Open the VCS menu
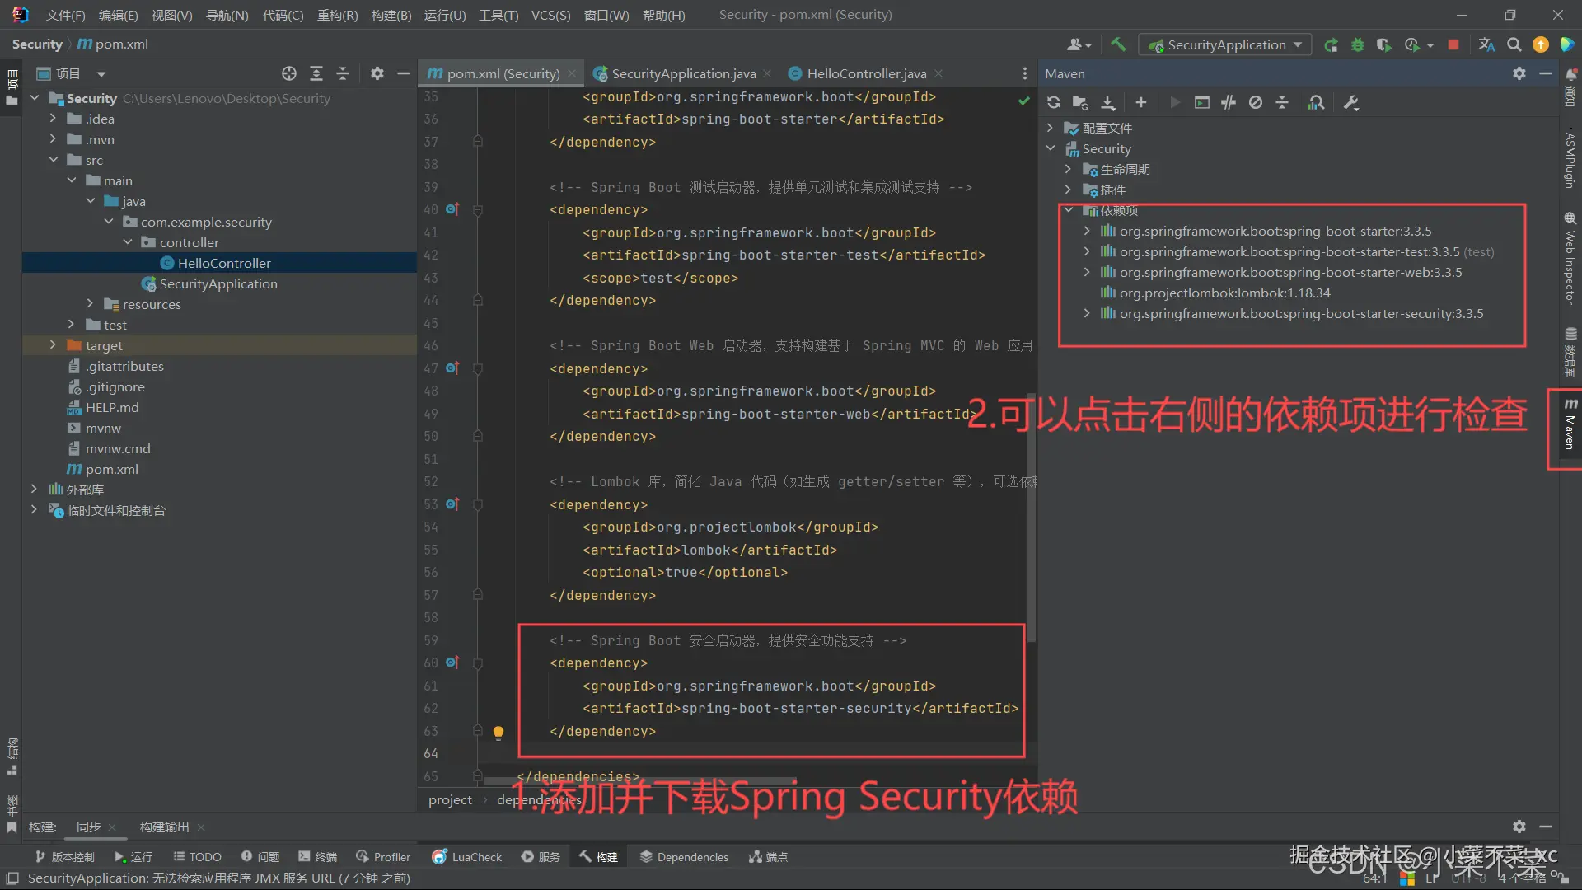 550,15
